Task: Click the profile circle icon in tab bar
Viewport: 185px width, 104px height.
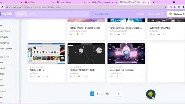Action: pyautogui.click(x=174, y=2)
